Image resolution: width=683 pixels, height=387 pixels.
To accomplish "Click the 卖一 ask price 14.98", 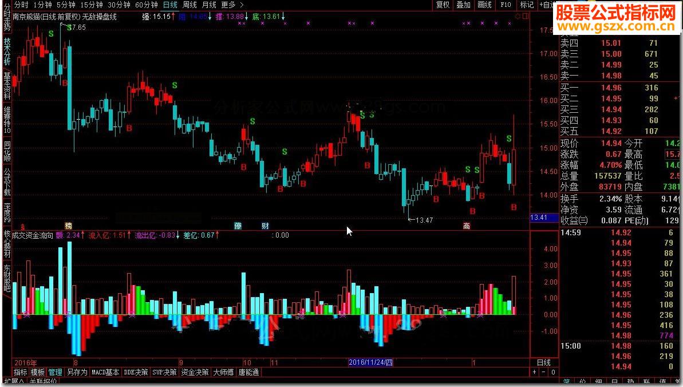I will click(611, 76).
